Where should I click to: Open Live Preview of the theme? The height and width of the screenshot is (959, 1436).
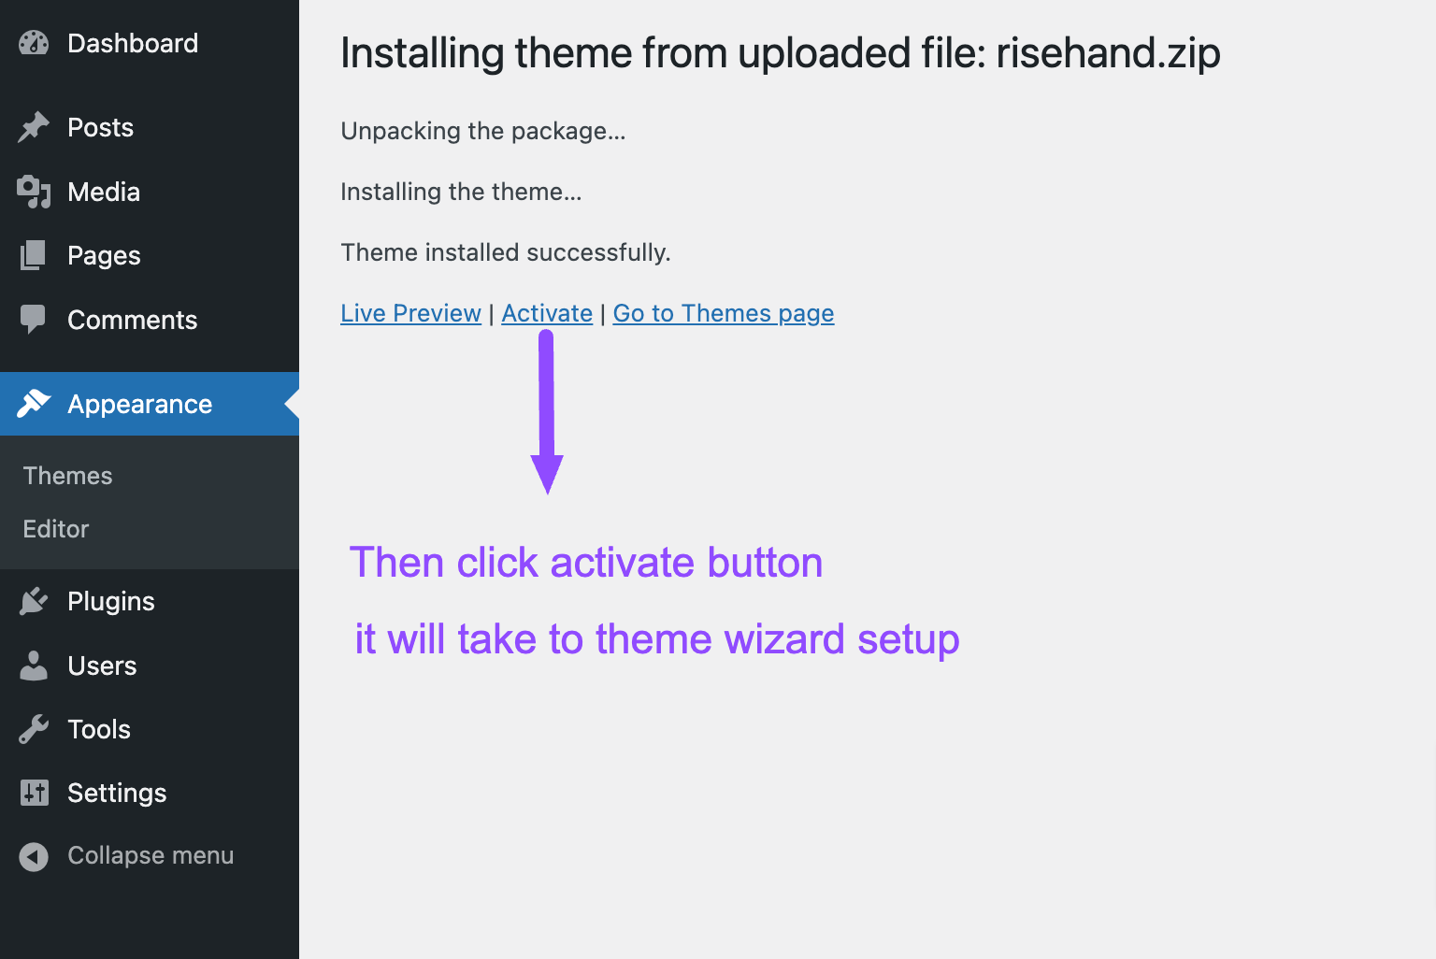[410, 313]
